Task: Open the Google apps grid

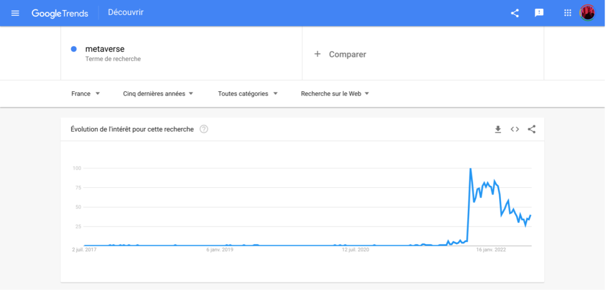Action: point(567,12)
